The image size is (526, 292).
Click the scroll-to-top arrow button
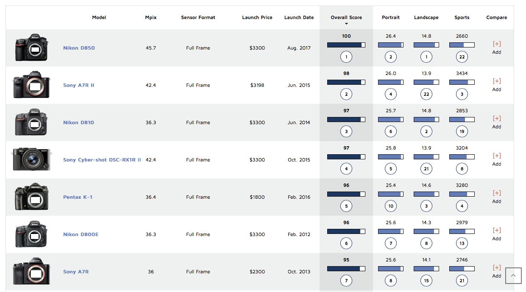tap(513, 275)
